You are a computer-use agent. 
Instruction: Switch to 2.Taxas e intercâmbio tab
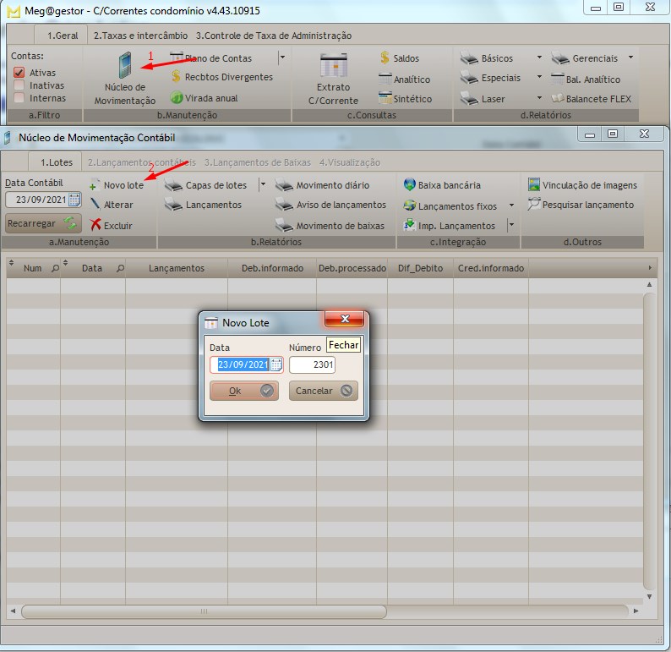(x=140, y=36)
